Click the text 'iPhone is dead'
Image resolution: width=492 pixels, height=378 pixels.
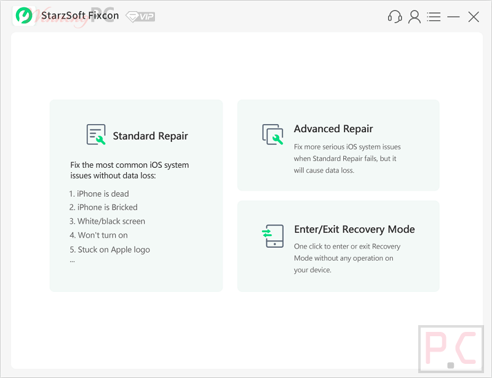click(x=103, y=194)
